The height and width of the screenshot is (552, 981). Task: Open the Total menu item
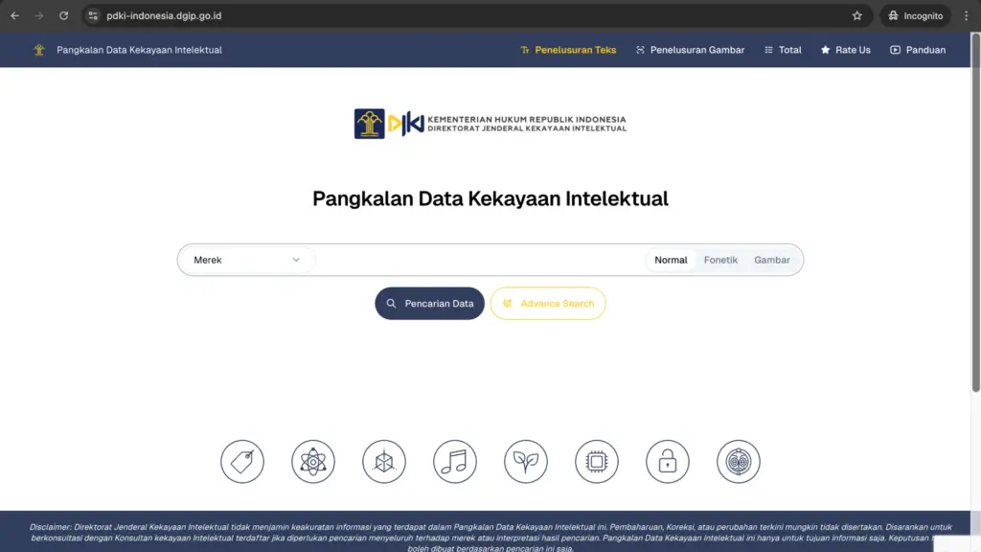click(x=783, y=50)
